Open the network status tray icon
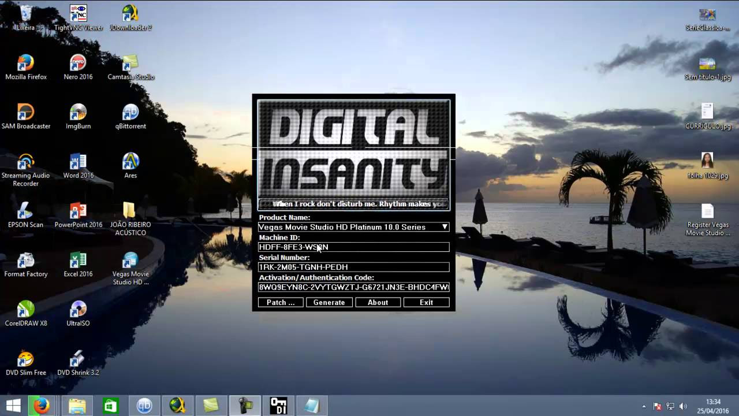Screen dimensions: 739x416 pyautogui.click(x=670, y=406)
